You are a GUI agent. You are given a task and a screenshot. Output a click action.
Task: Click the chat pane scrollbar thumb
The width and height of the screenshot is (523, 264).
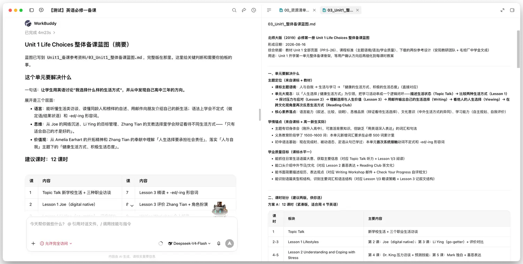point(260,115)
